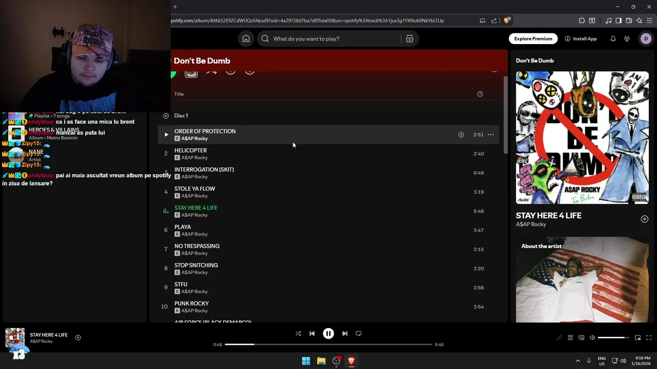Click the duration clock column header
This screenshot has width=657, height=369.
(x=480, y=94)
